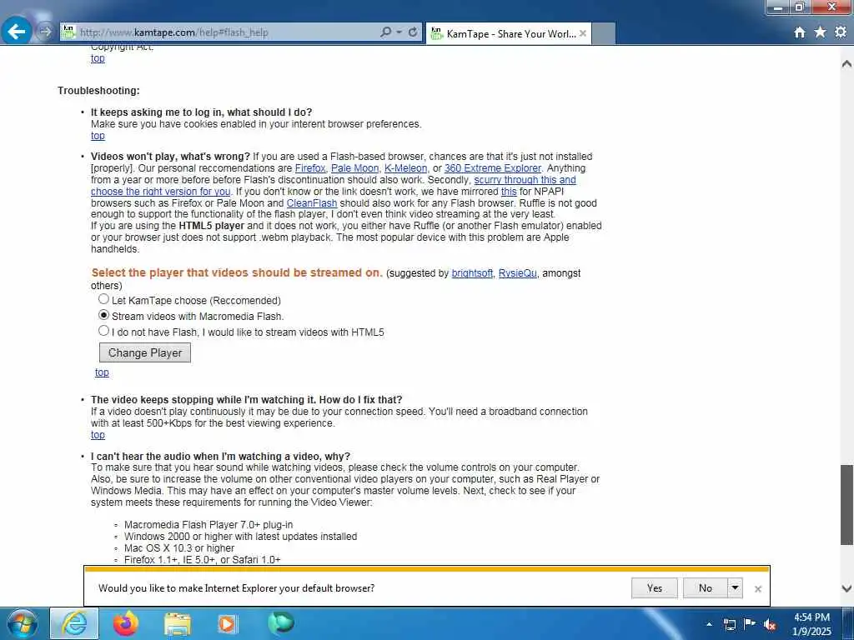The width and height of the screenshot is (854, 640).
Task: Click the KamTape site icon in address bar
Action: pos(68,32)
